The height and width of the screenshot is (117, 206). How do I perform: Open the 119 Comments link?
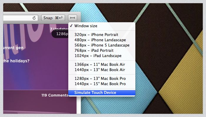pos(55,95)
